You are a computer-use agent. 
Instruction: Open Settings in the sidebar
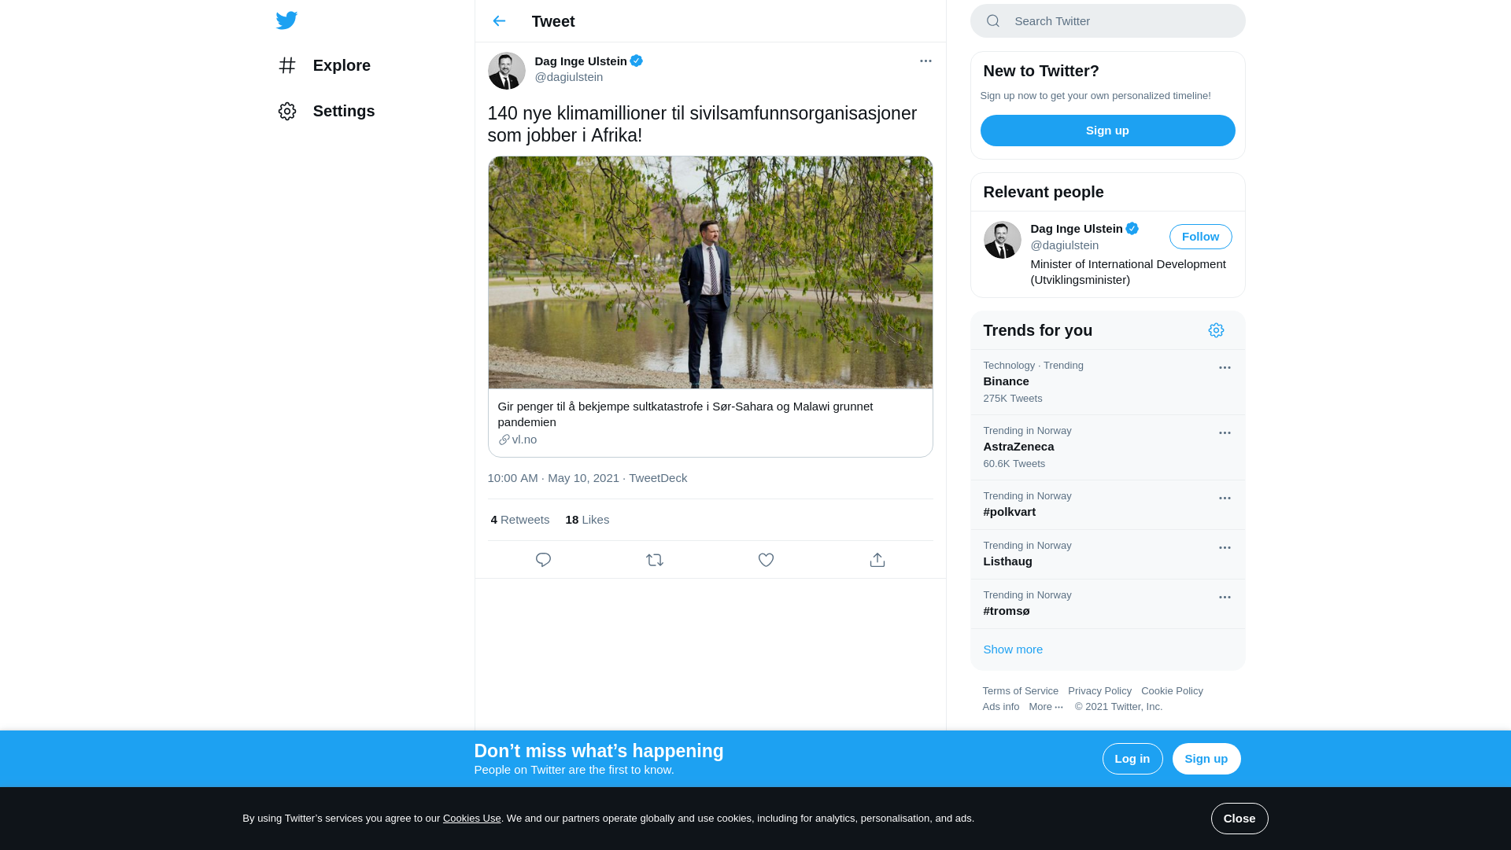click(327, 111)
